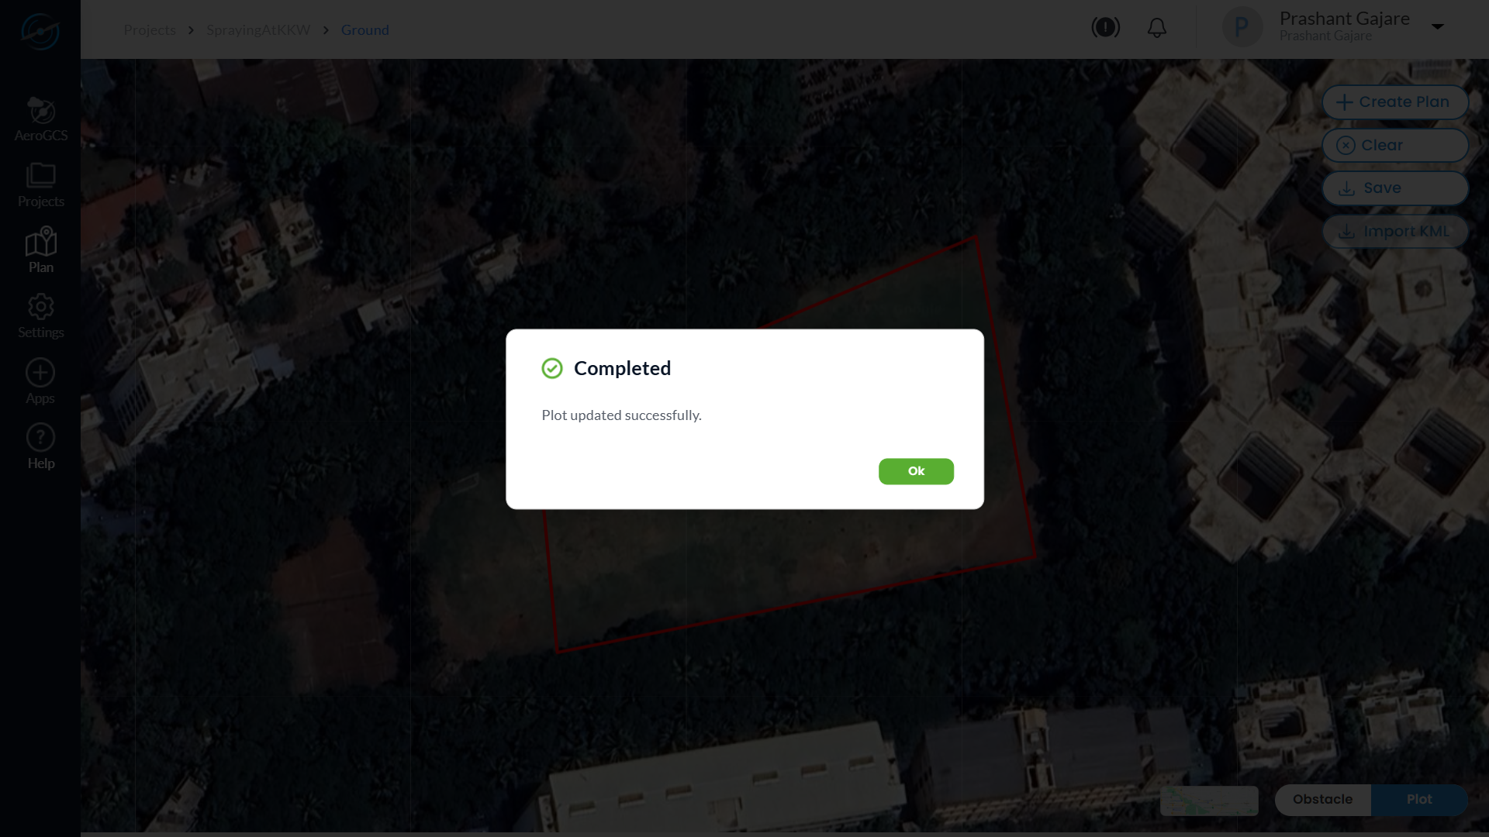Click Ok in the Completed dialog
This screenshot has width=1489, height=837.
point(916,471)
